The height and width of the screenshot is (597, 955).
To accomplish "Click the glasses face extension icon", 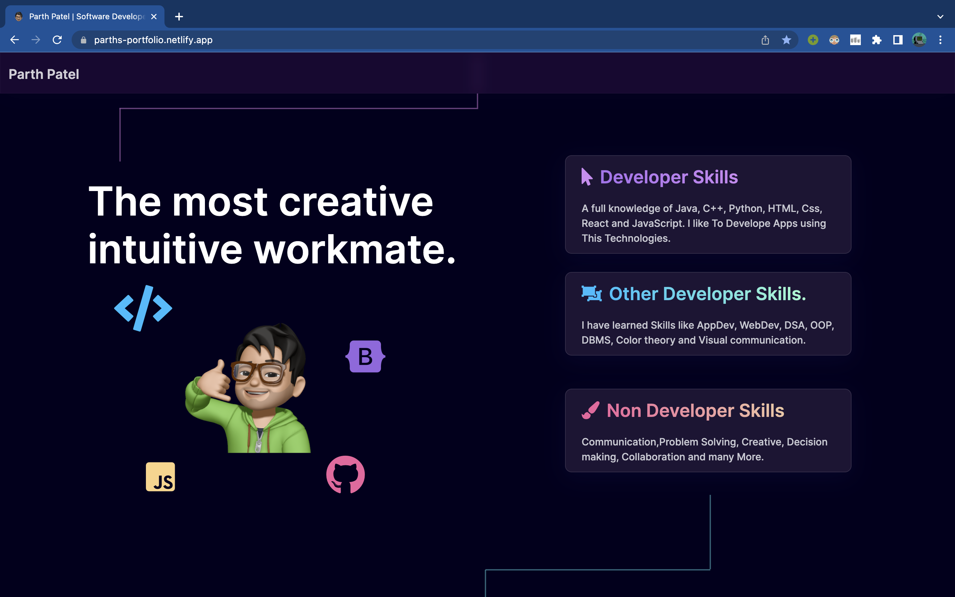I will [x=834, y=40].
